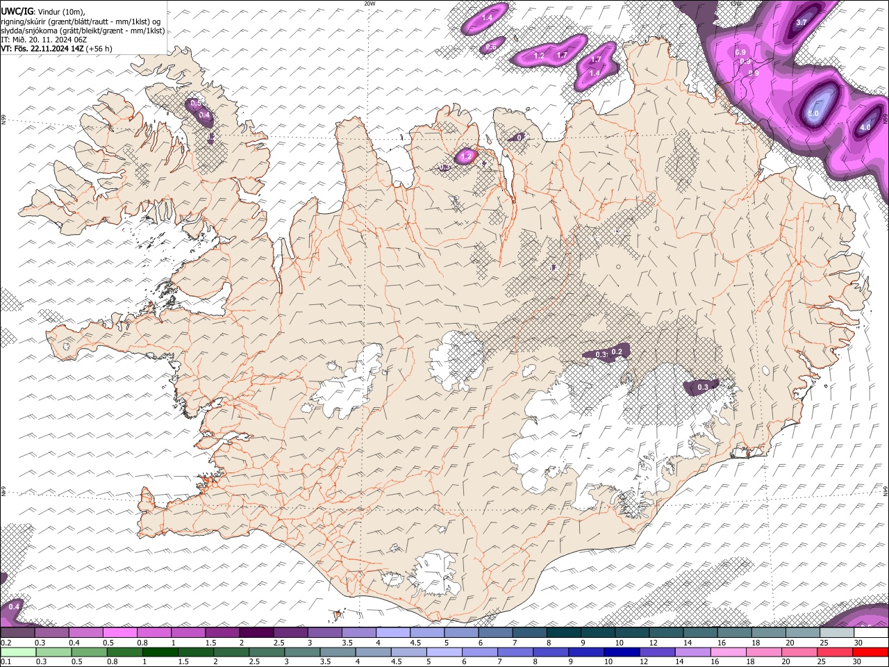
Task: Click the pale grey swatch labeled 25 in the upper legend row
Action: point(837,632)
